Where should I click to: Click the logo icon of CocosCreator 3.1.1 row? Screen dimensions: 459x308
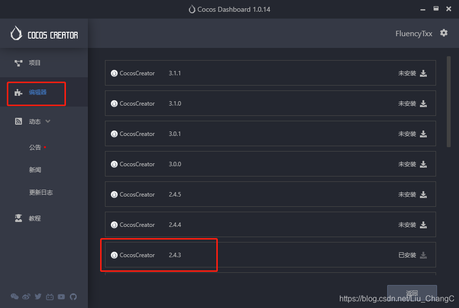click(x=114, y=73)
